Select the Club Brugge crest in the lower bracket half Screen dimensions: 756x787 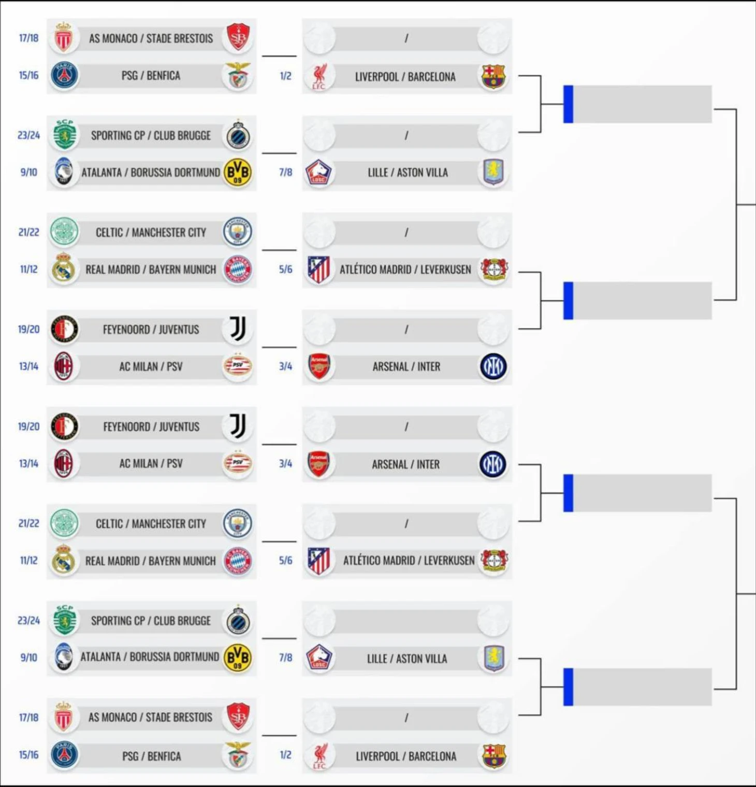tap(238, 620)
